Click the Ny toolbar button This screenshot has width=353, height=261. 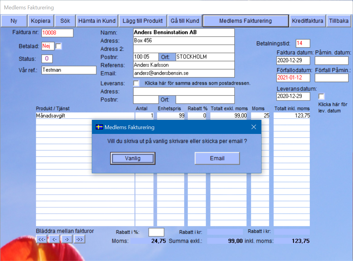(14, 21)
